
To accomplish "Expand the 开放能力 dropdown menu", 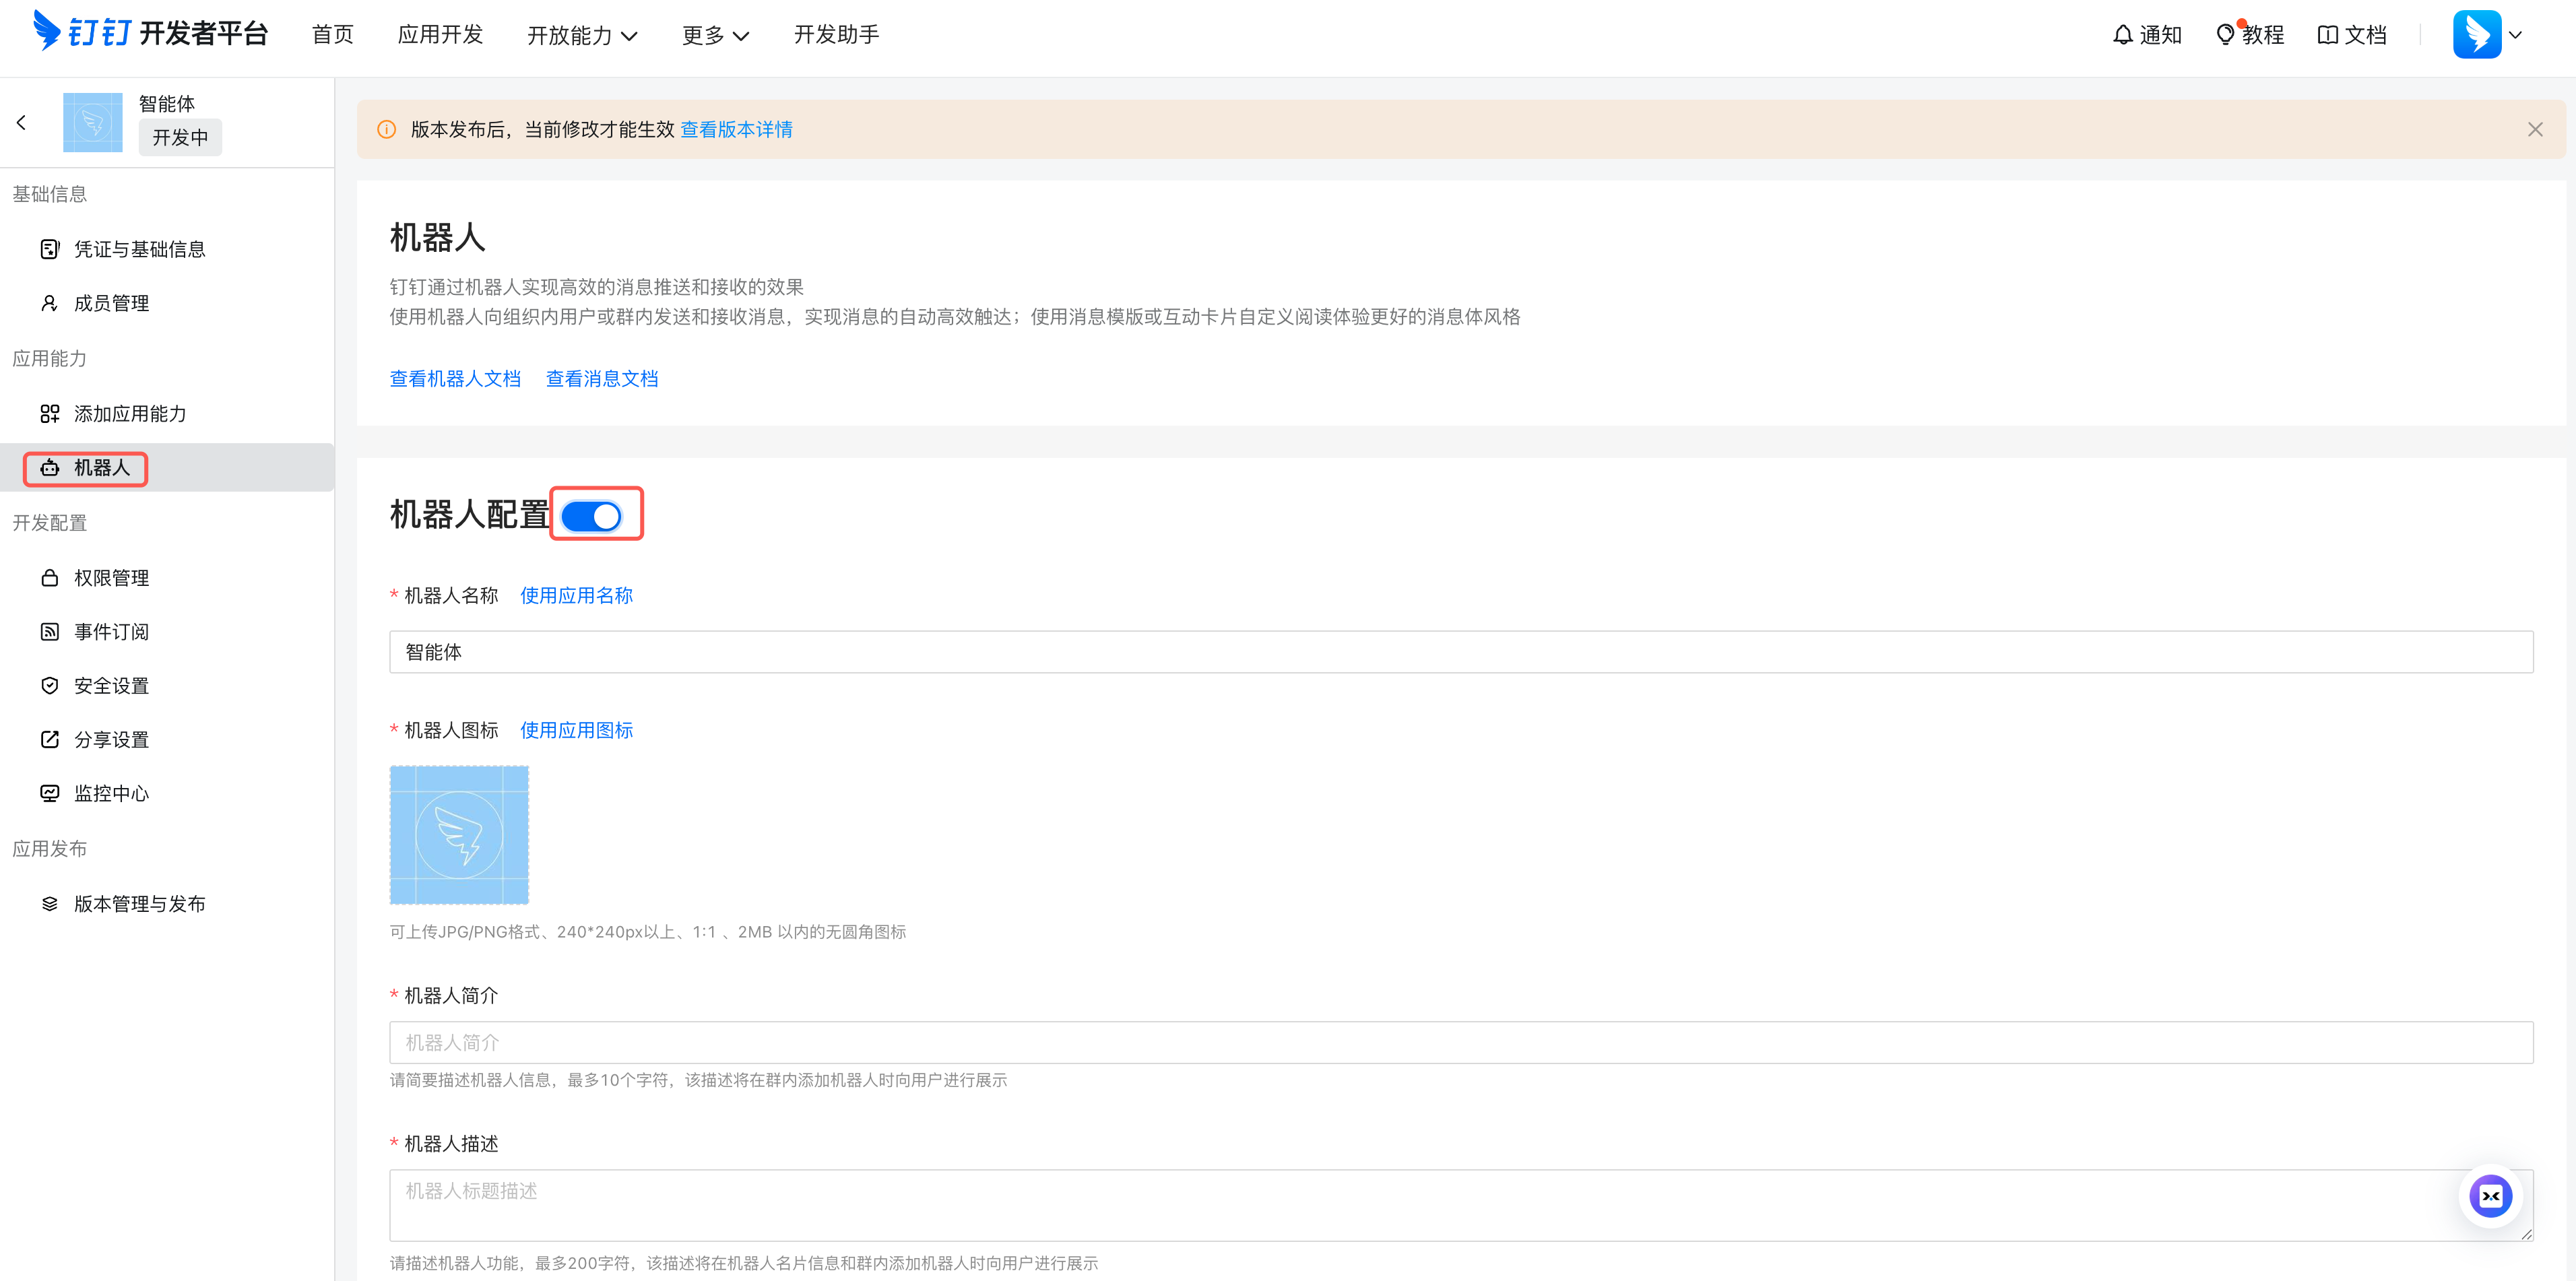I will coord(582,35).
